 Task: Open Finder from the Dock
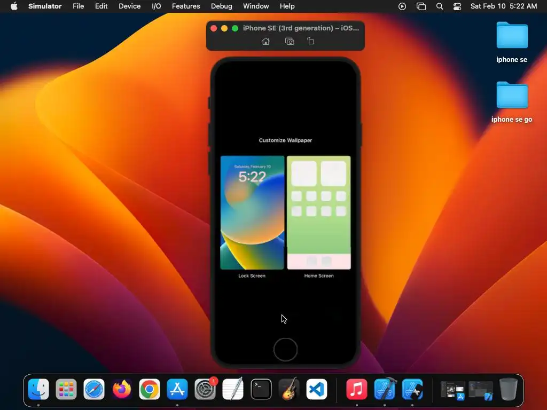(x=38, y=389)
